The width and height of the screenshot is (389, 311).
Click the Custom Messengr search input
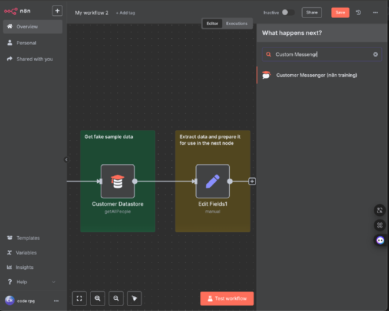coord(321,54)
